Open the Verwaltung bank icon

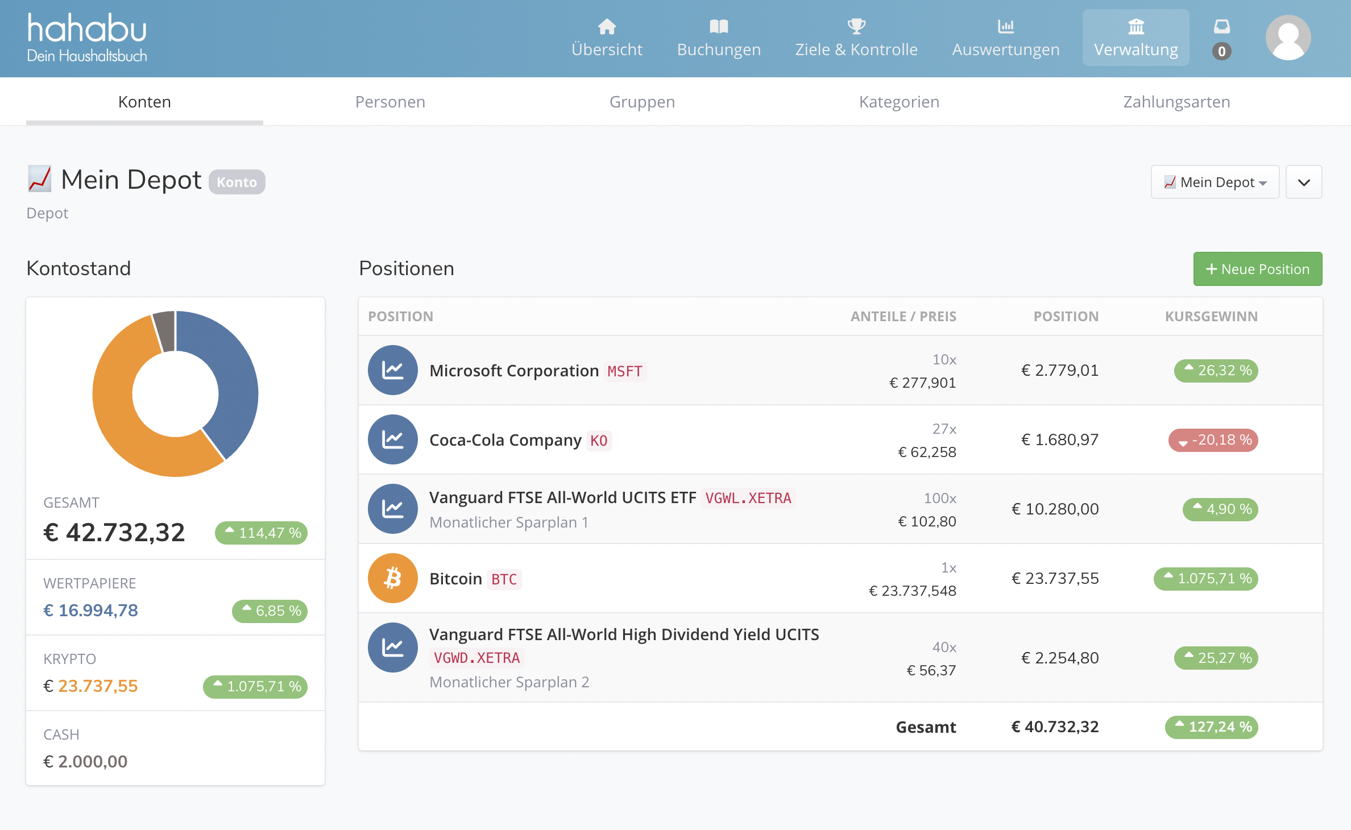coord(1136,26)
